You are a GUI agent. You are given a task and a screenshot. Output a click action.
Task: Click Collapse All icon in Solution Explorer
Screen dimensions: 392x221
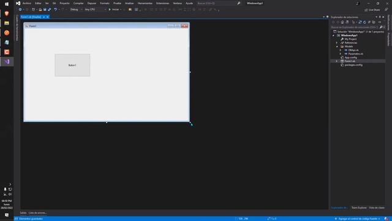point(369,22)
